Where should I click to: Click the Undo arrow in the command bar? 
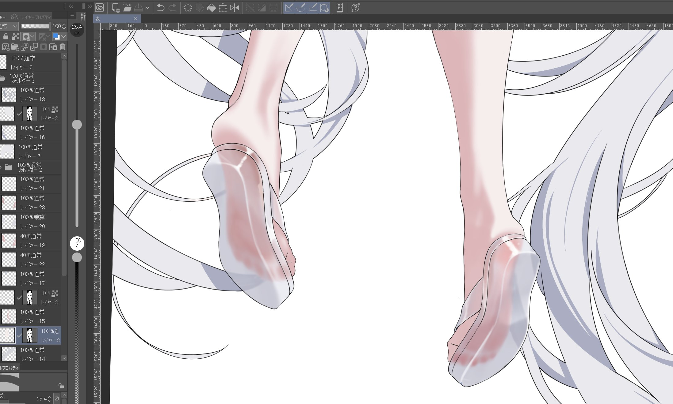coord(160,8)
